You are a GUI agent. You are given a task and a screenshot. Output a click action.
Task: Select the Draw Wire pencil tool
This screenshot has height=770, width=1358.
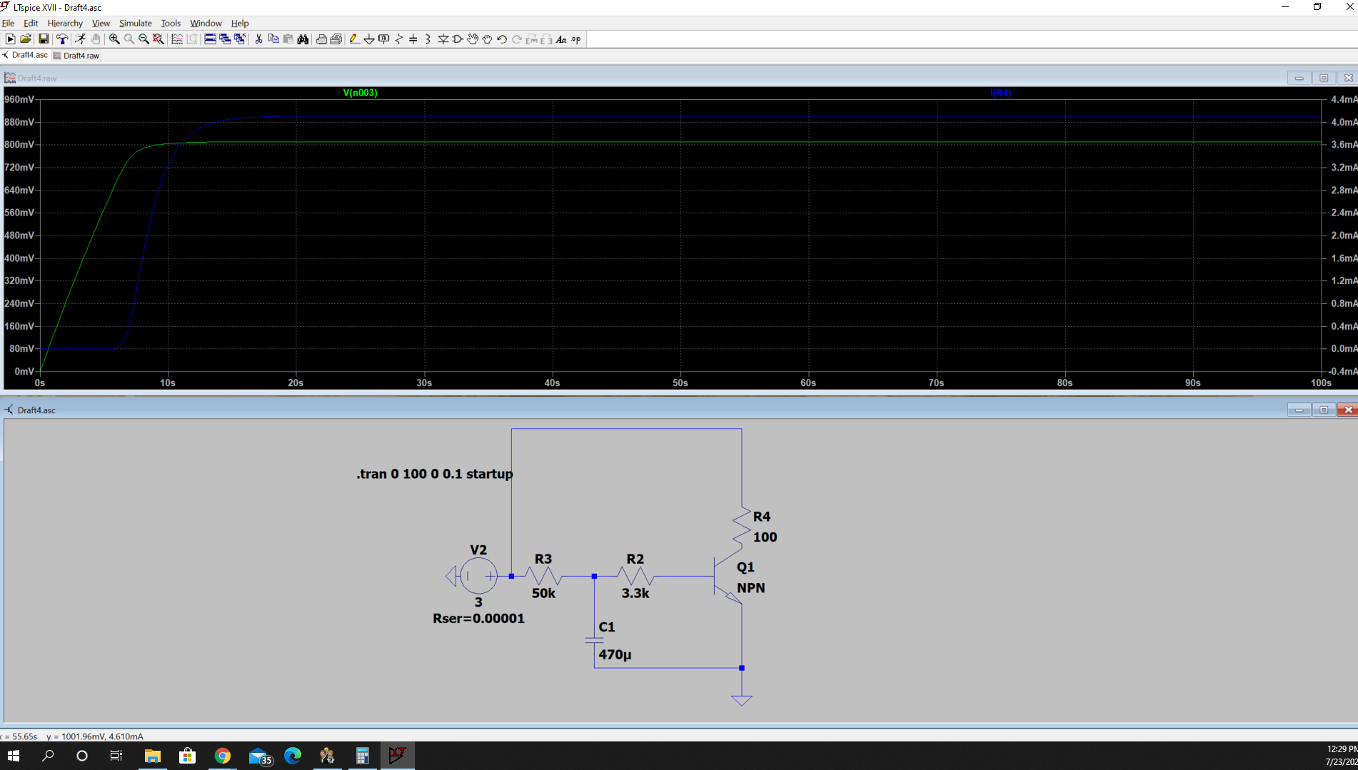point(354,39)
